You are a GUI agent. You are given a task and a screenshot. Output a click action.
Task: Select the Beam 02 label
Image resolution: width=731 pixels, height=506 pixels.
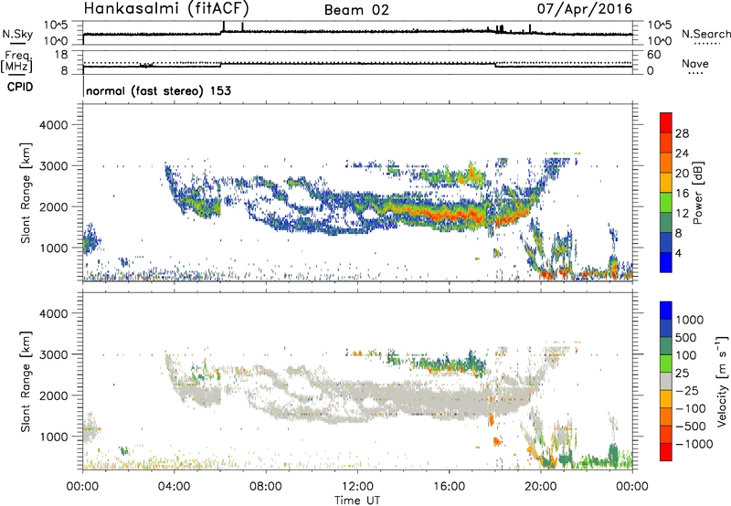point(356,10)
